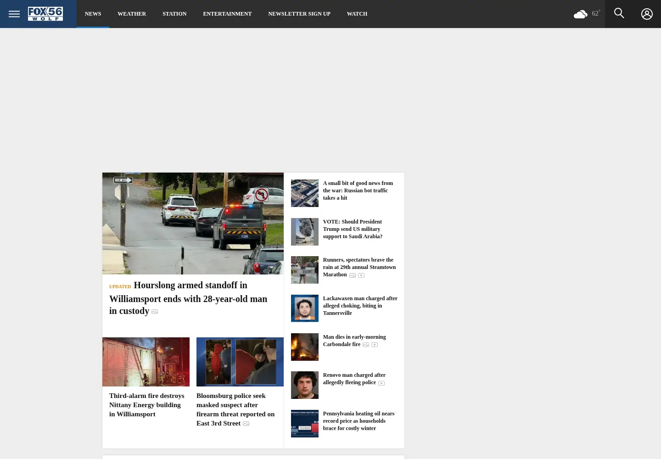This screenshot has height=459, width=661.
Task: Click the photo gallery icon after standoff headline
Action: coord(155,312)
